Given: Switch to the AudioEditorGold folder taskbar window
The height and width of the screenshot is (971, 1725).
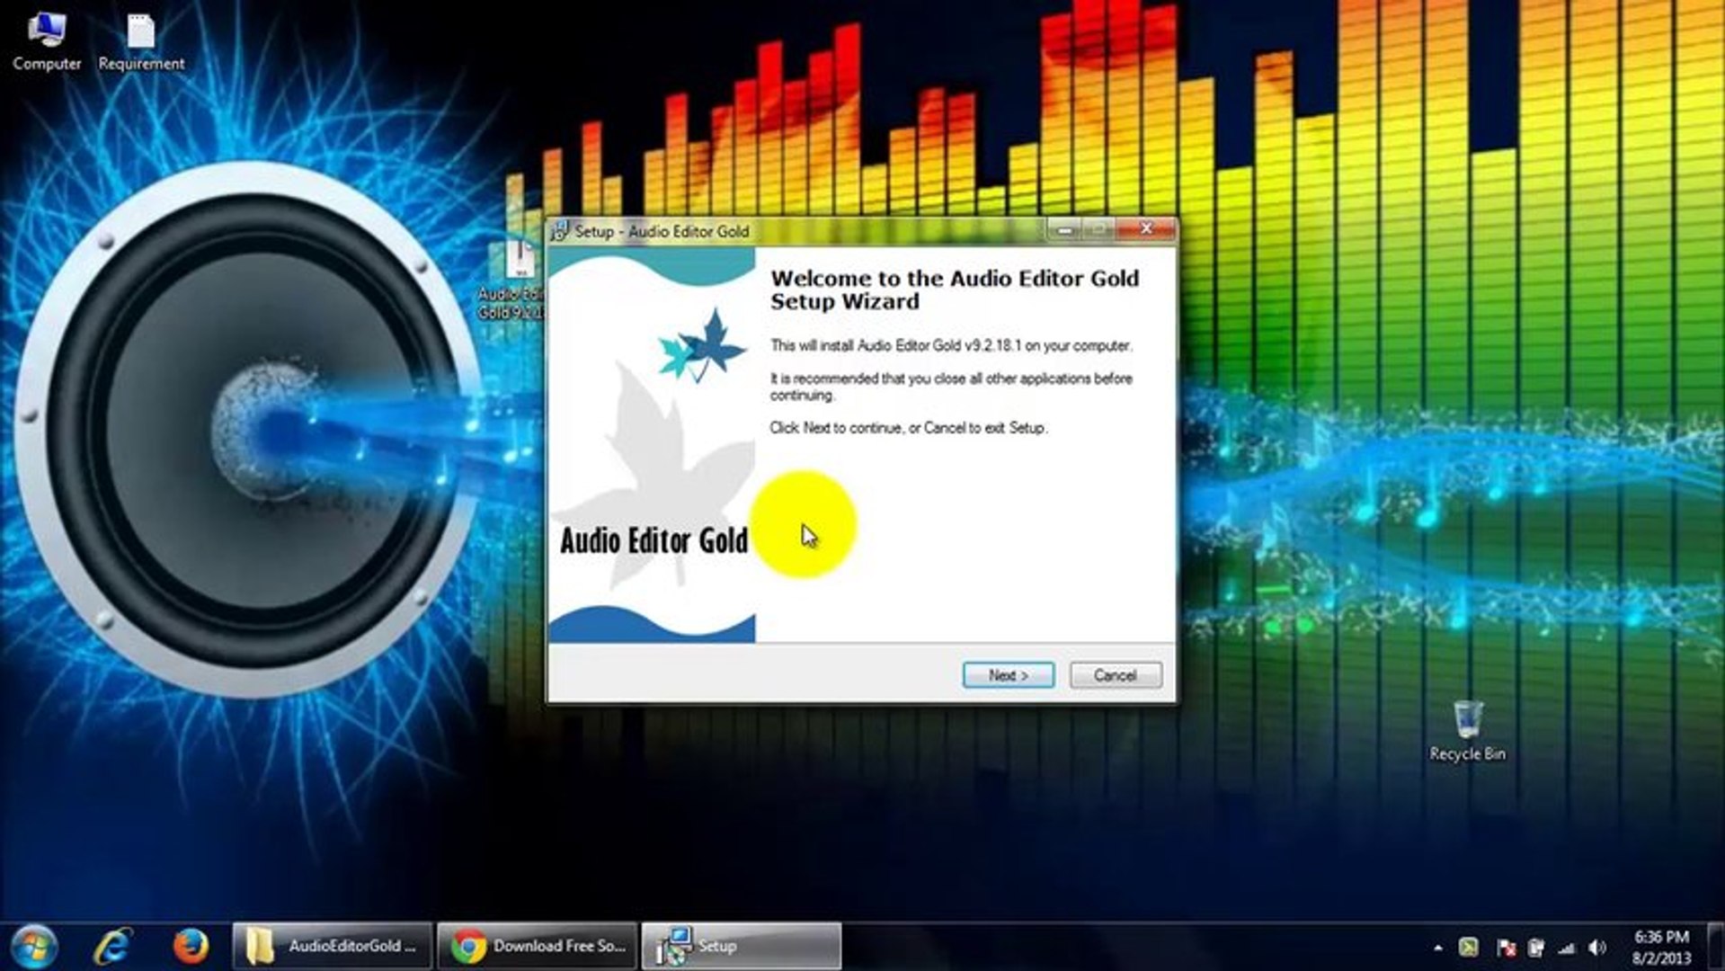Looking at the screenshot, I should pyautogui.click(x=333, y=947).
